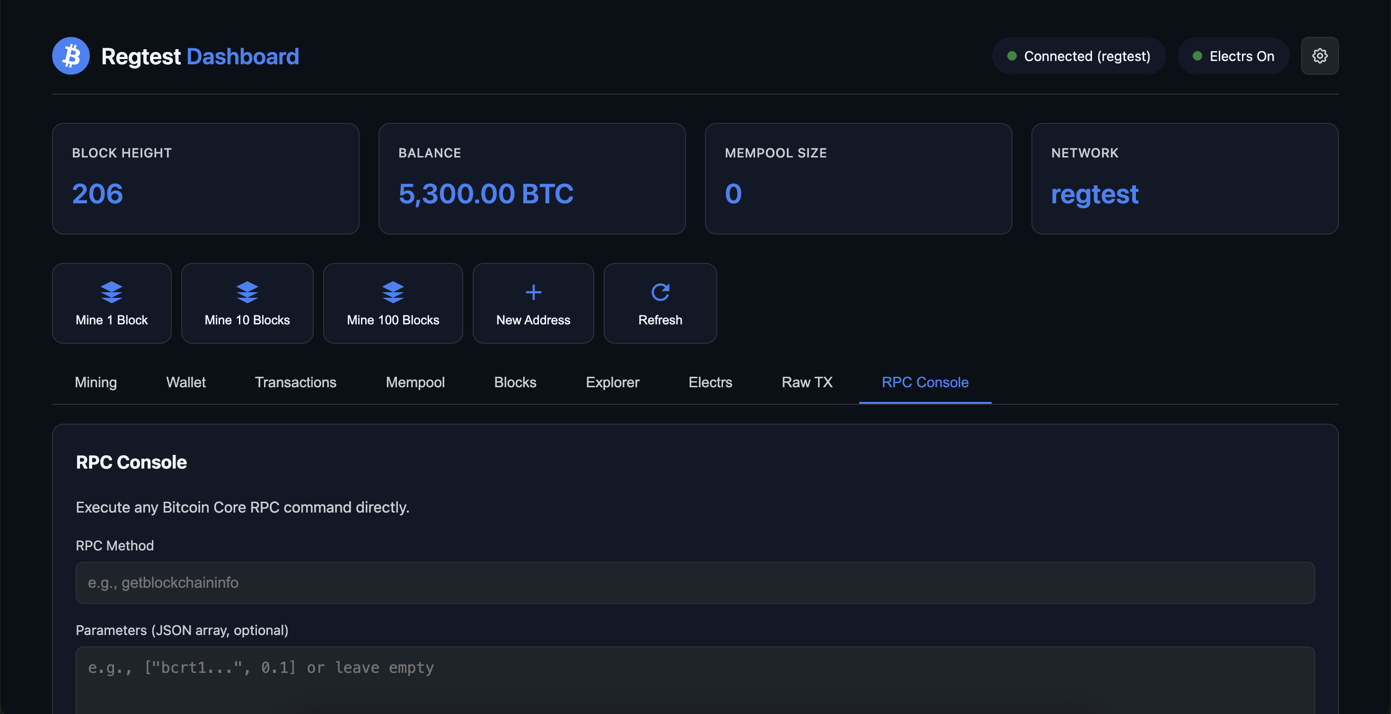This screenshot has height=714, width=1391.
Task: Click the Mine 10 Blocks layers icon
Action: point(247,292)
